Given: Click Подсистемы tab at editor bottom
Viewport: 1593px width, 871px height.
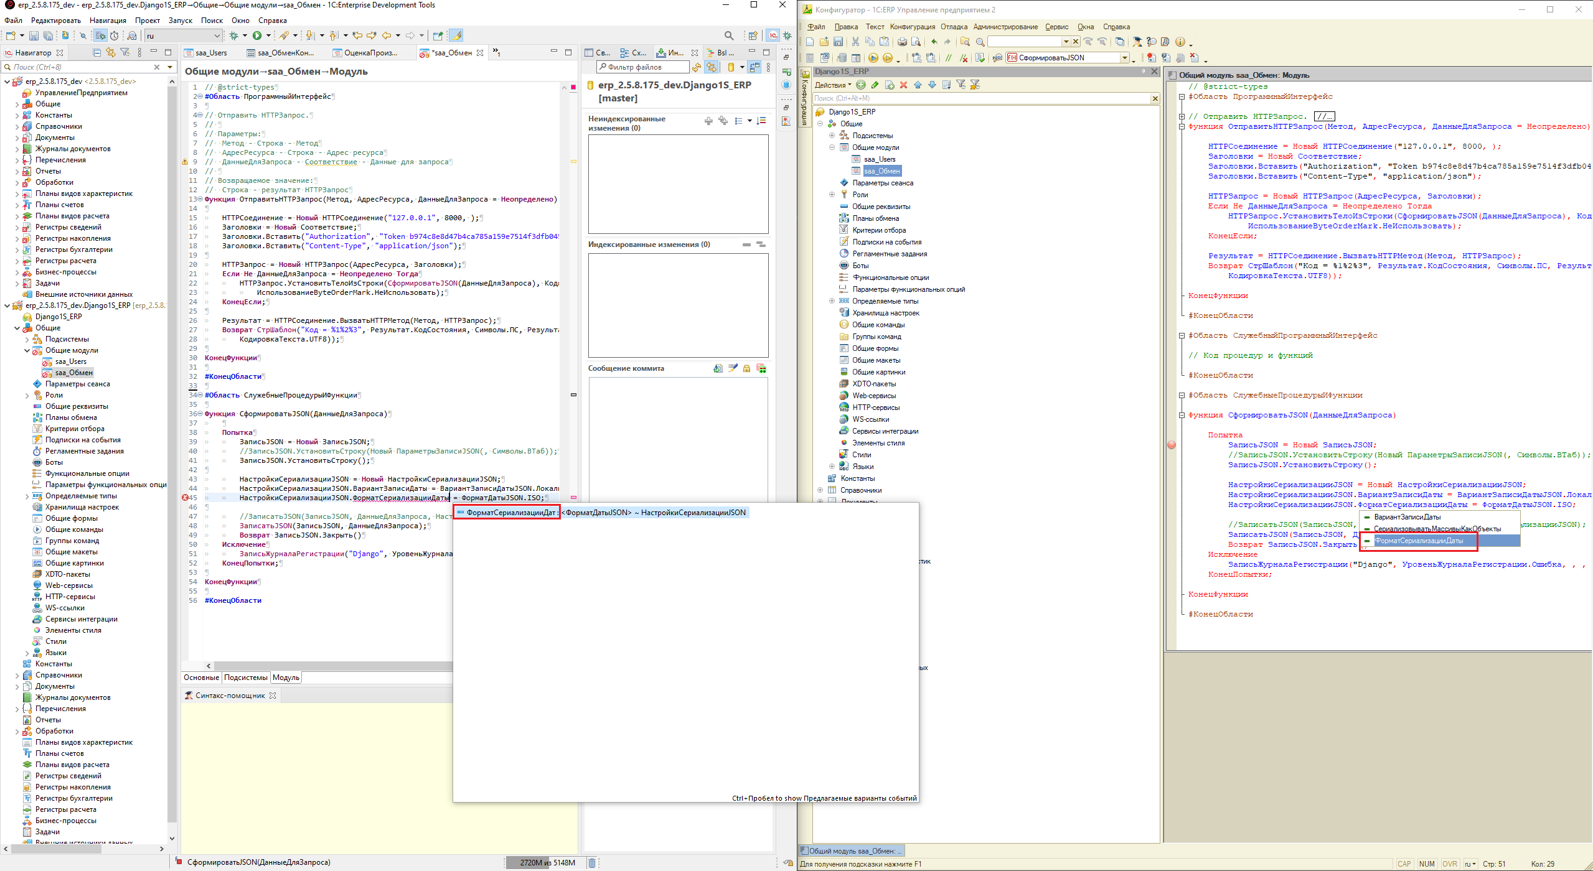Looking at the screenshot, I should pyautogui.click(x=245, y=678).
